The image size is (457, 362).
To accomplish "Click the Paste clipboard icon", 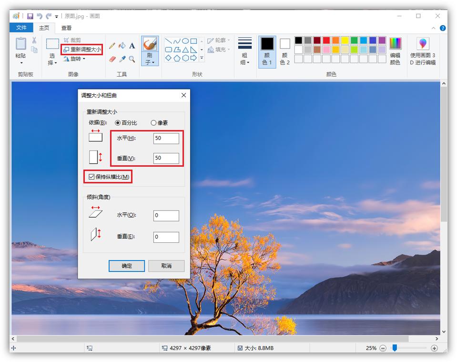I will coord(20,44).
